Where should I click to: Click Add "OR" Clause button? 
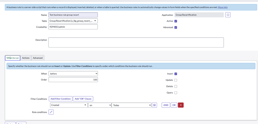point(83,99)
